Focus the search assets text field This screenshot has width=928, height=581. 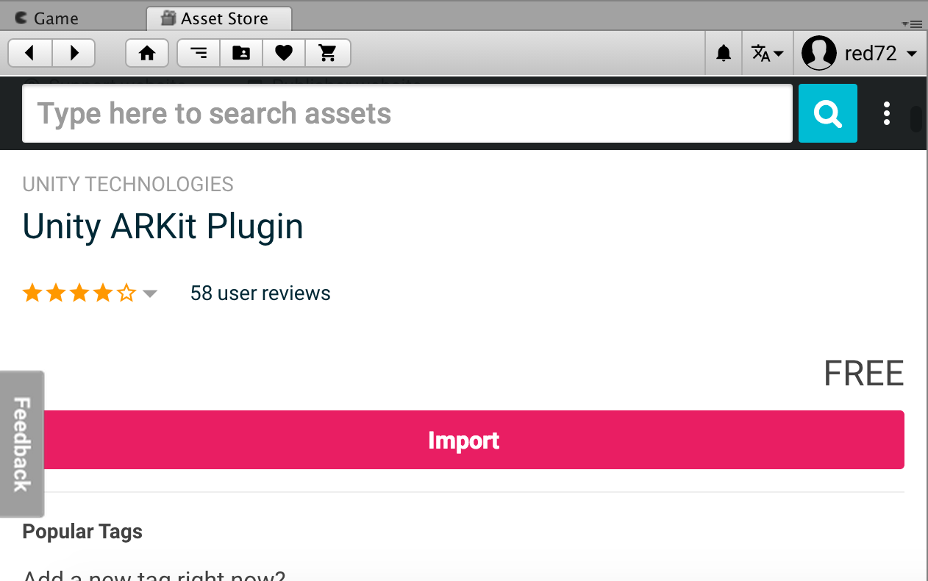click(x=407, y=113)
